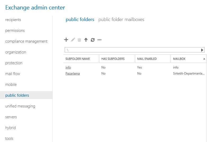Go to parent folder with up arrow
Viewport: 207px width, 142px height.
point(86,40)
